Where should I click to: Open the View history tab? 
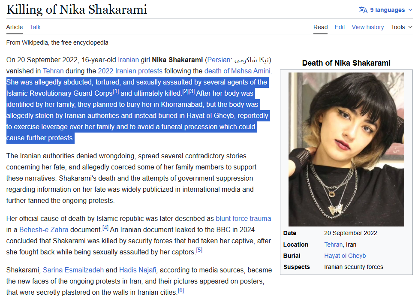pos(367,27)
